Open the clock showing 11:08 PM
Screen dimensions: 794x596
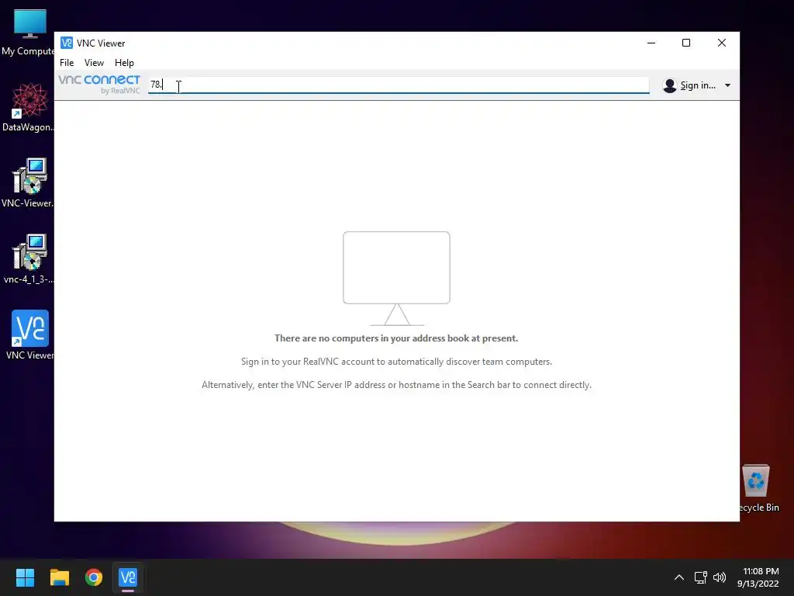tap(758, 577)
